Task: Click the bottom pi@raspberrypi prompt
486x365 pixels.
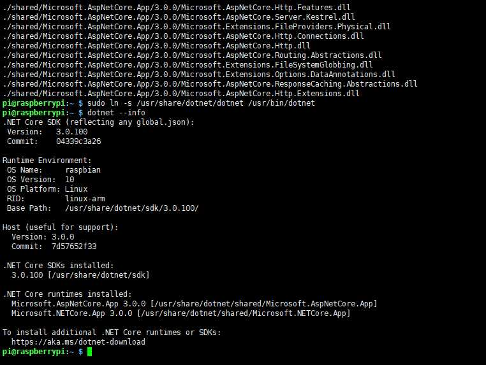Action: (x=38, y=352)
